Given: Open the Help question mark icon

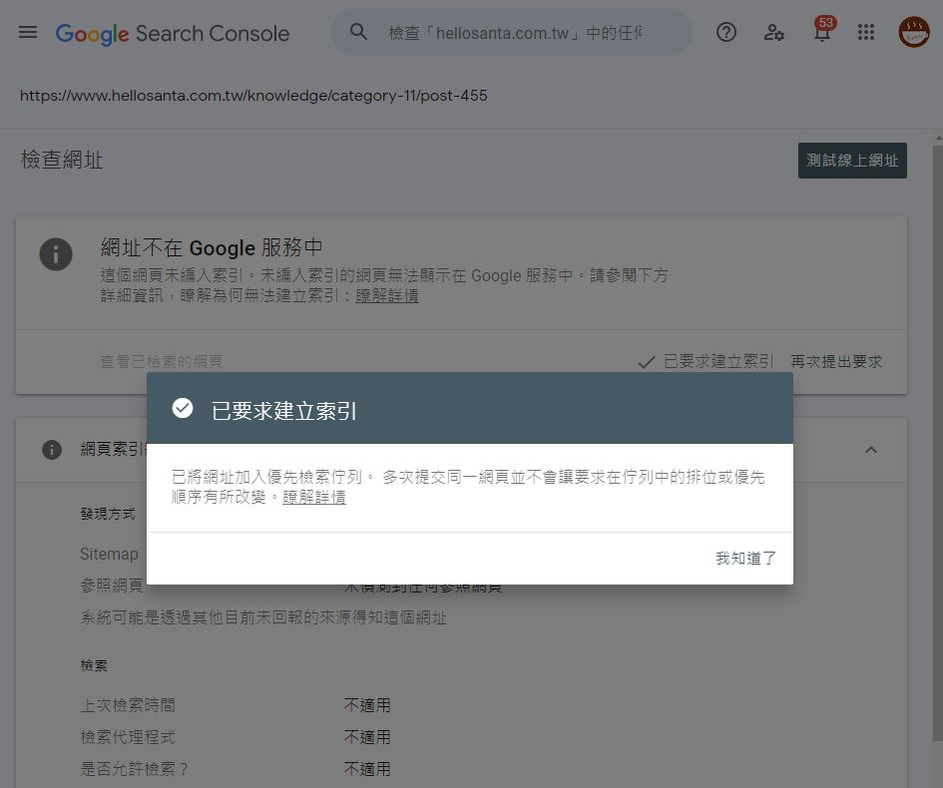Looking at the screenshot, I should tap(726, 32).
